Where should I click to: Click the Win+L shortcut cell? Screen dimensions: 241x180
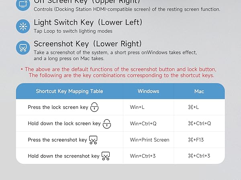pos(137,108)
